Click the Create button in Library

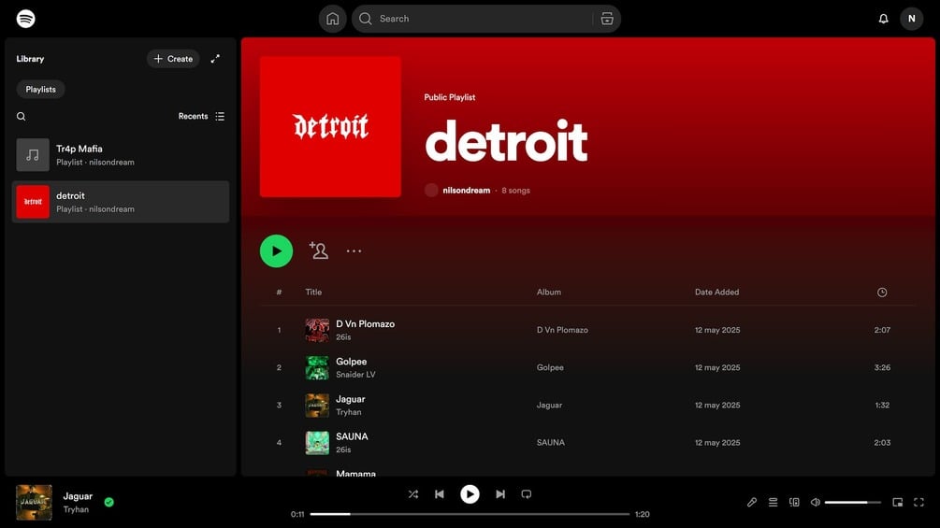pos(173,59)
